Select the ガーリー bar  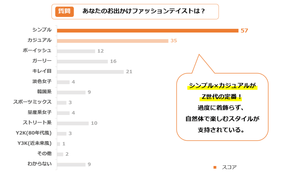click(82, 61)
